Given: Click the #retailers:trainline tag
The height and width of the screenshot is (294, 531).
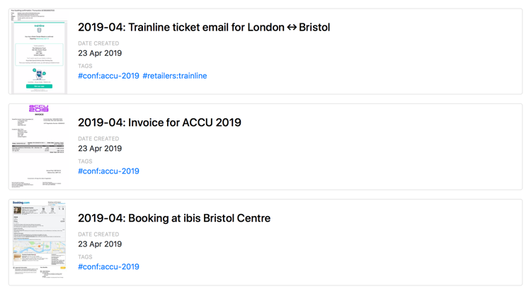Looking at the screenshot, I should point(175,76).
